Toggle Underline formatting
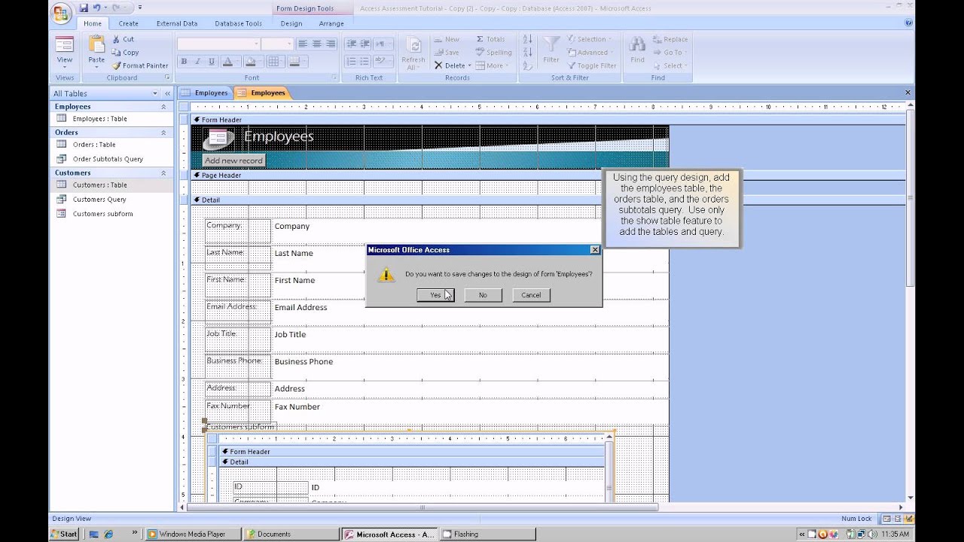Image resolution: width=964 pixels, height=542 pixels. [212, 62]
